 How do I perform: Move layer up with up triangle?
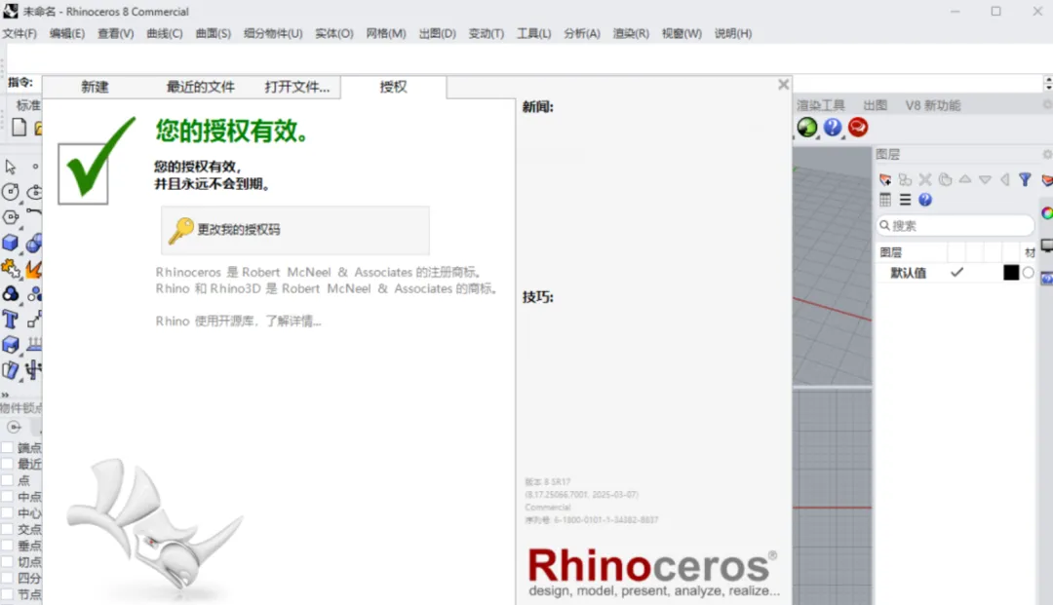(x=965, y=179)
